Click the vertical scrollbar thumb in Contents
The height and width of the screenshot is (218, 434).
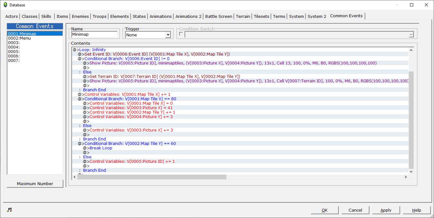(411, 120)
